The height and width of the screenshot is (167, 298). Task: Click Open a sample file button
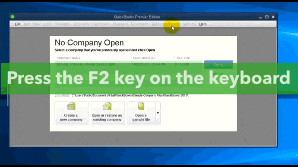(x=141, y=113)
